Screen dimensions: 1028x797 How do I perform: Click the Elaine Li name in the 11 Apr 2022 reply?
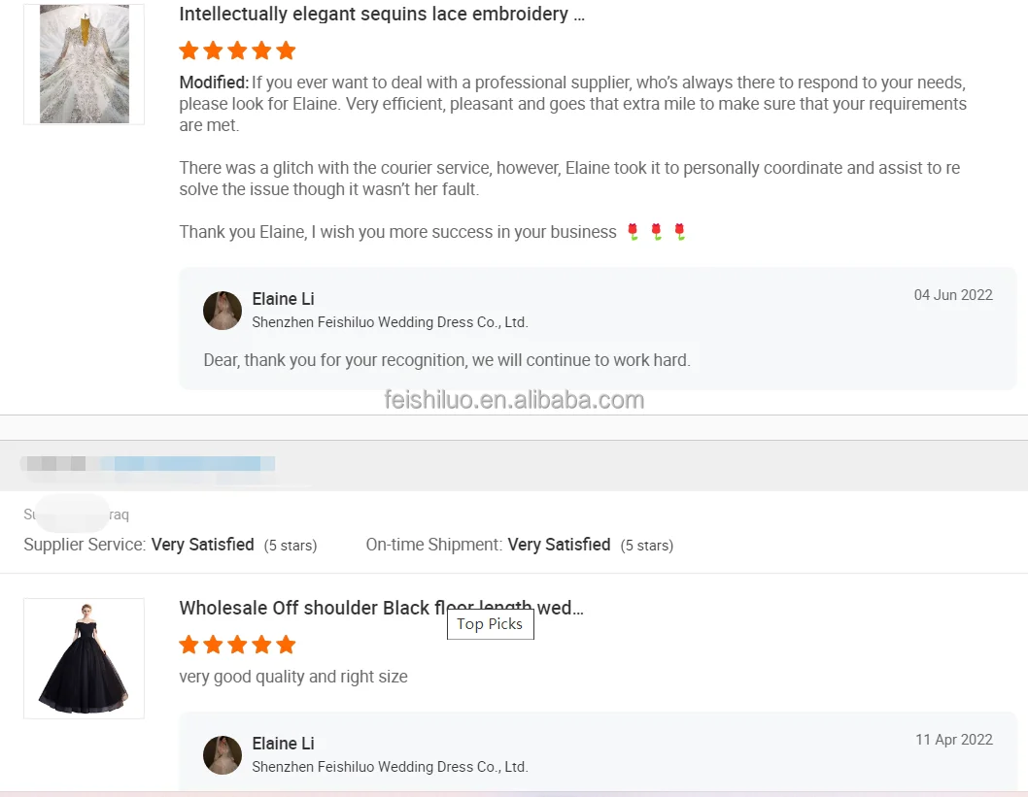283,744
